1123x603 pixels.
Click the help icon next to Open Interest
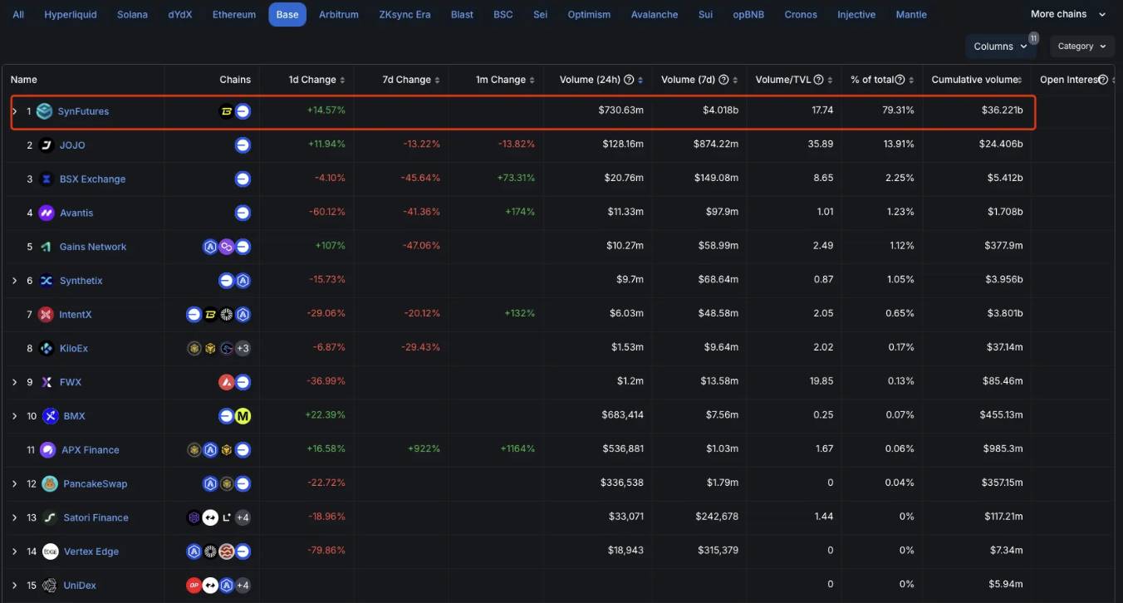[x=1103, y=80]
